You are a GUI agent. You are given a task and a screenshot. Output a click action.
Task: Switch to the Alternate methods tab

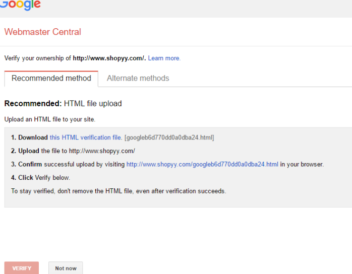pyautogui.click(x=138, y=78)
